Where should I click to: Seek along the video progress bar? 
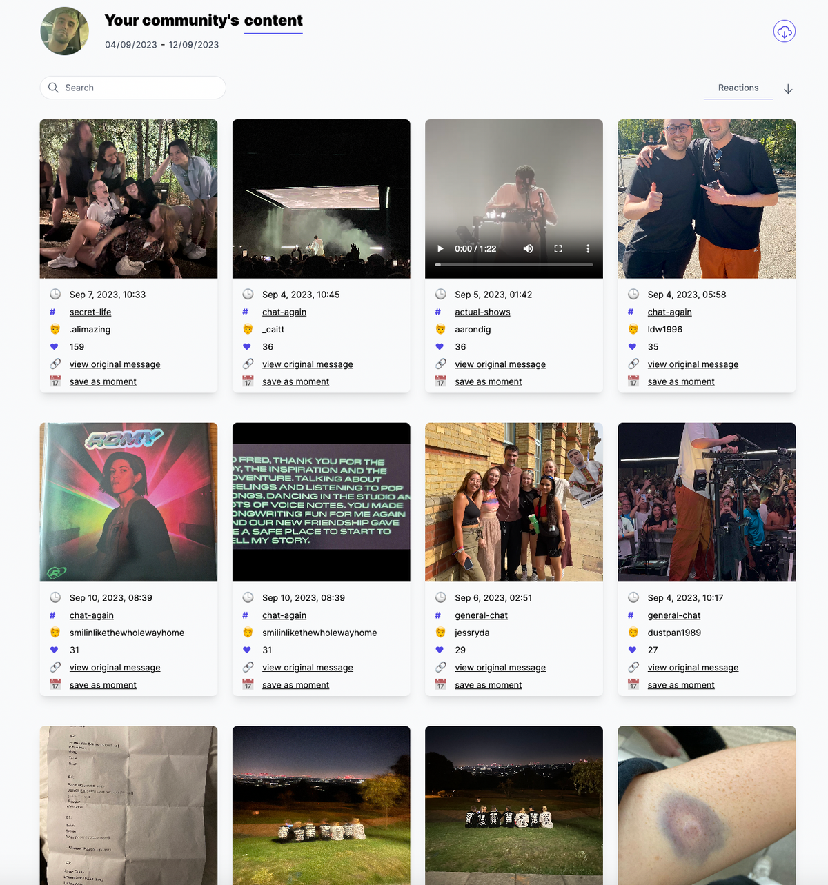514,265
